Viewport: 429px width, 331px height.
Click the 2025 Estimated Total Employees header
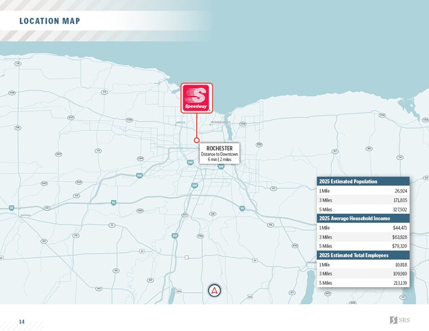pos(353,256)
